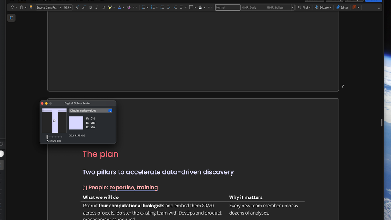
Task: Toggle Bold formatting
Action: pos(90,7)
